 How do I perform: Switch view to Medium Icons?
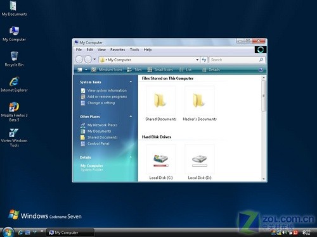(x=107, y=70)
